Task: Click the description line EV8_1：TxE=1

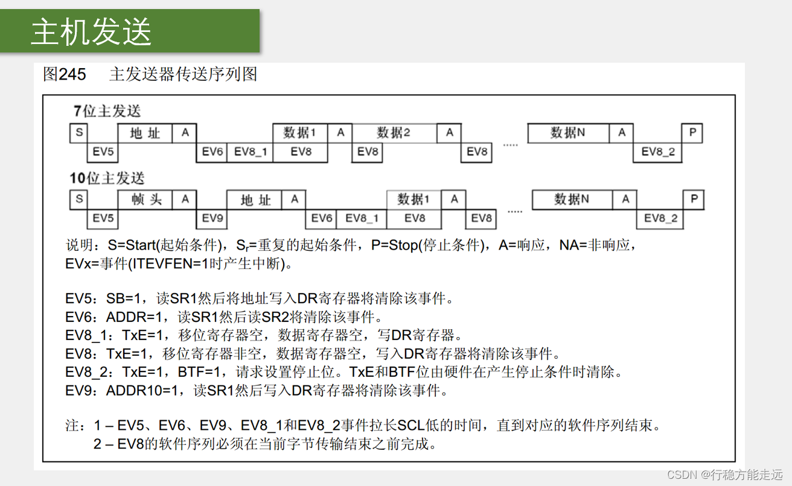Action: click(x=265, y=335)
